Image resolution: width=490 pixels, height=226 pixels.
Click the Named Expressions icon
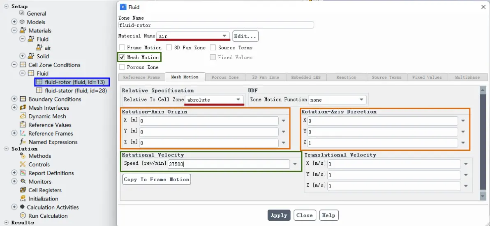pyautogui.click(x=23, y=142)
